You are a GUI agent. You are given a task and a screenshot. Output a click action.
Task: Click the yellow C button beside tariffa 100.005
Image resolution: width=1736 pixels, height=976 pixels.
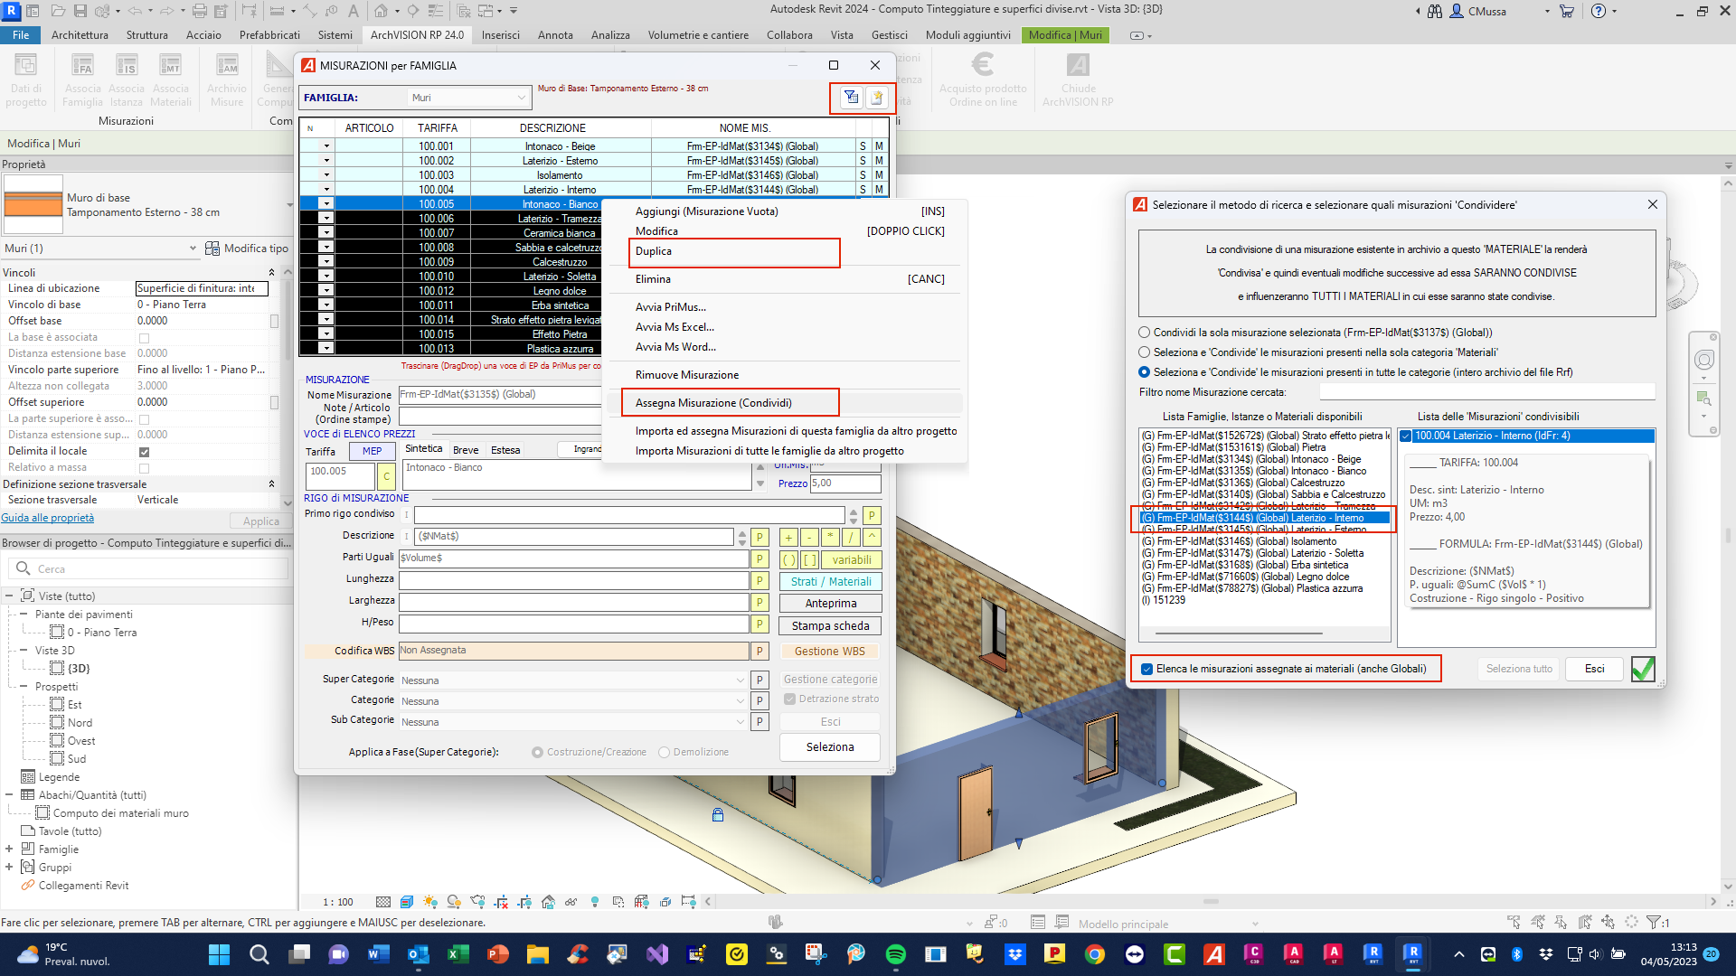[x=386, y=476]
